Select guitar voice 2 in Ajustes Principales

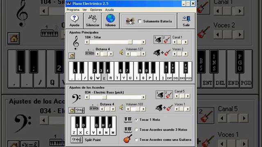click(166, 40)
